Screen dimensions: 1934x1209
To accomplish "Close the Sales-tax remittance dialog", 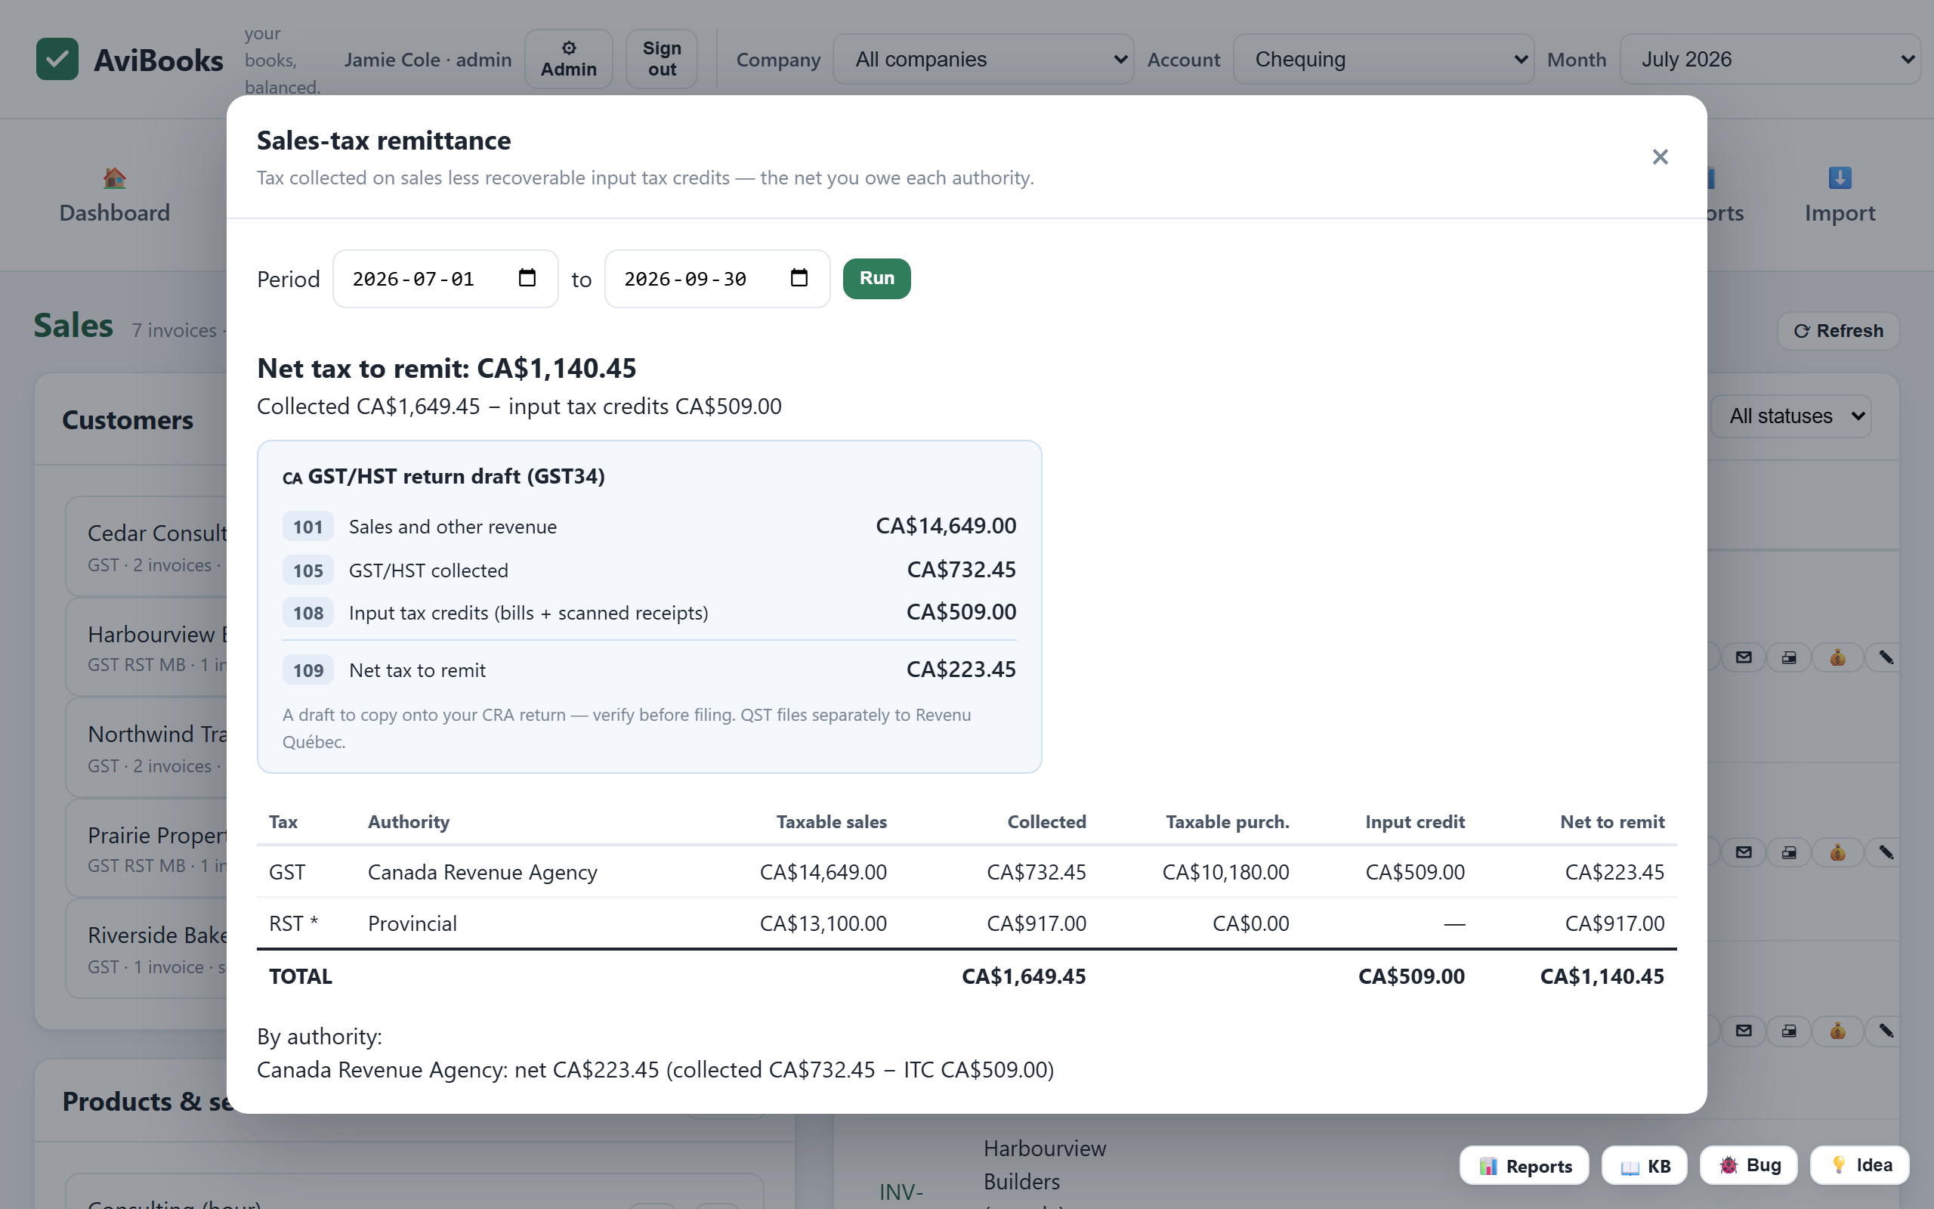I will [1660, 156].
